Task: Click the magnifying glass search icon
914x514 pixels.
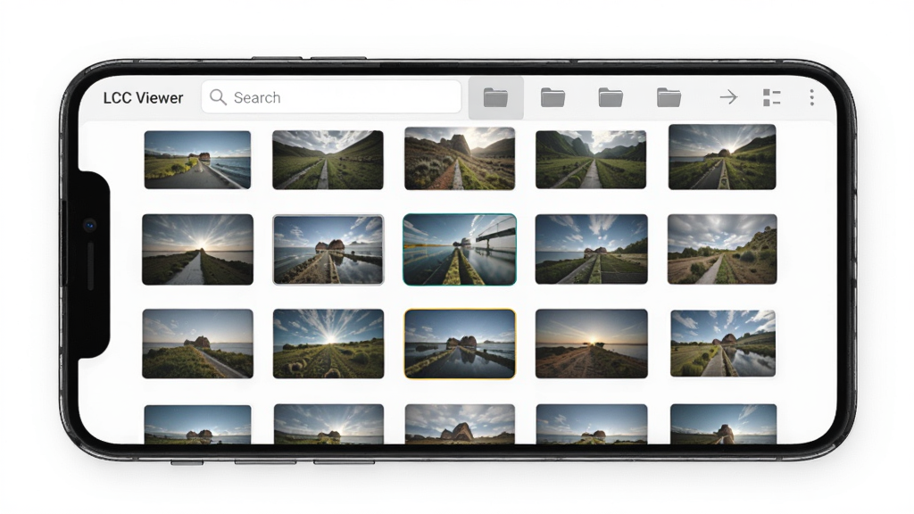Action: point(218,97)
